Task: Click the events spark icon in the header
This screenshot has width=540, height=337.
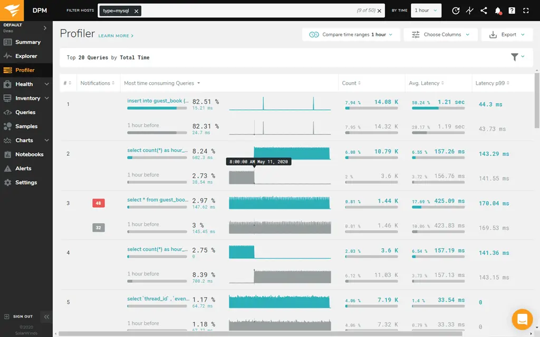Action: point(469,11)
